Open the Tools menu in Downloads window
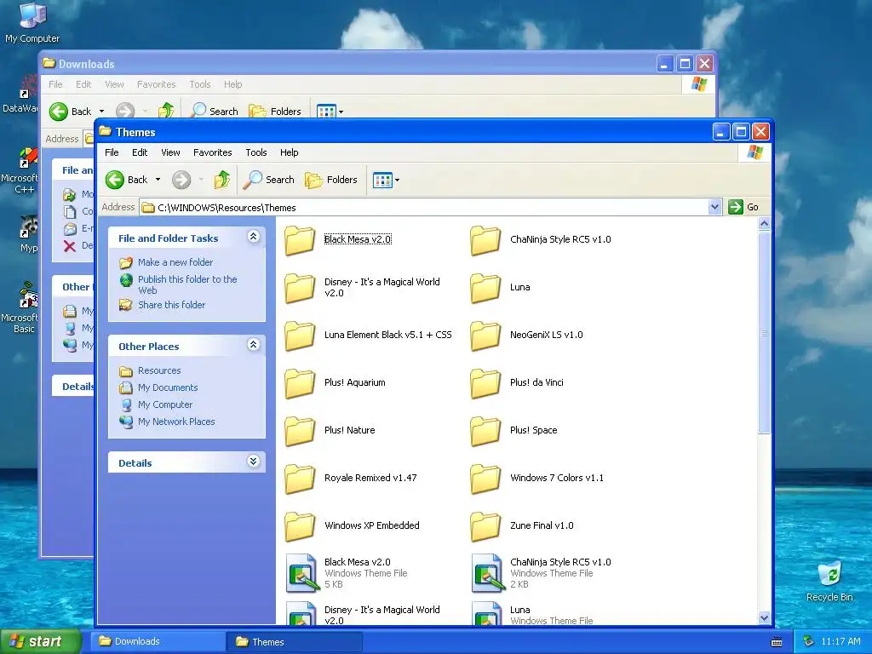 pyautogui.click(x=199, y=84)
